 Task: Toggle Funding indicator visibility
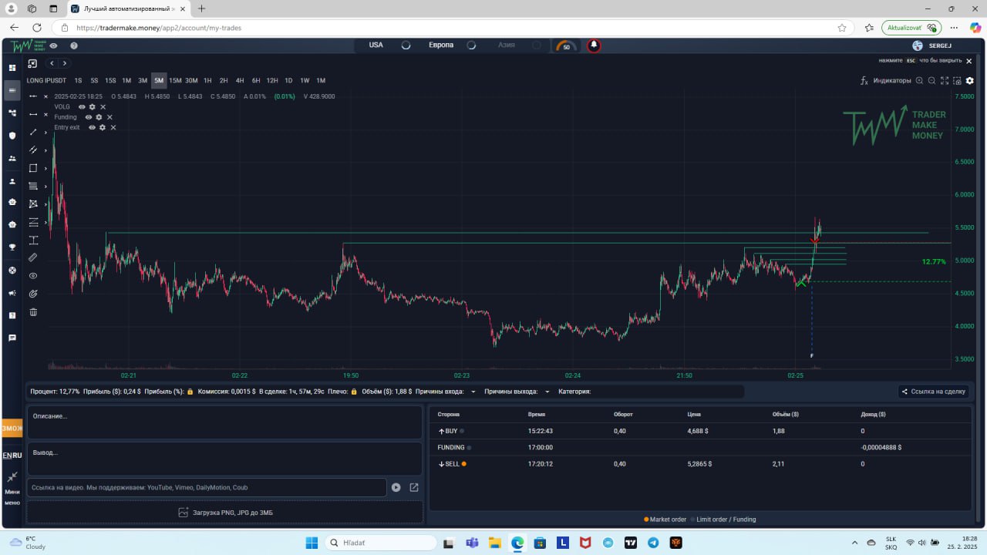tap(89, 117)
